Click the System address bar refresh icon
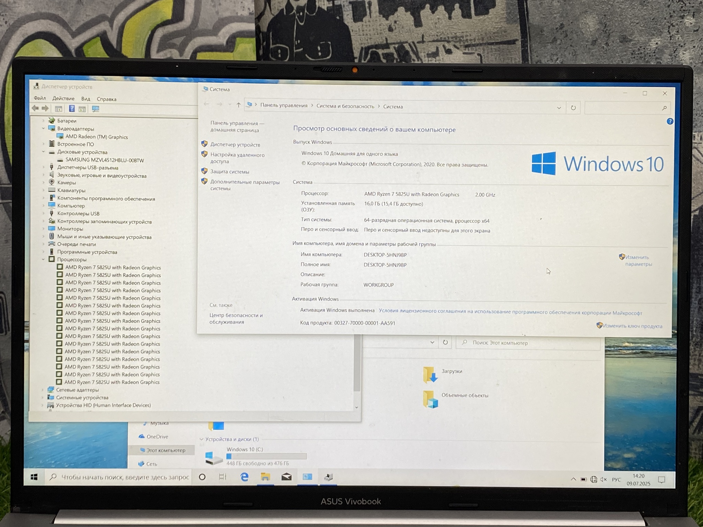 pos(573,108)
